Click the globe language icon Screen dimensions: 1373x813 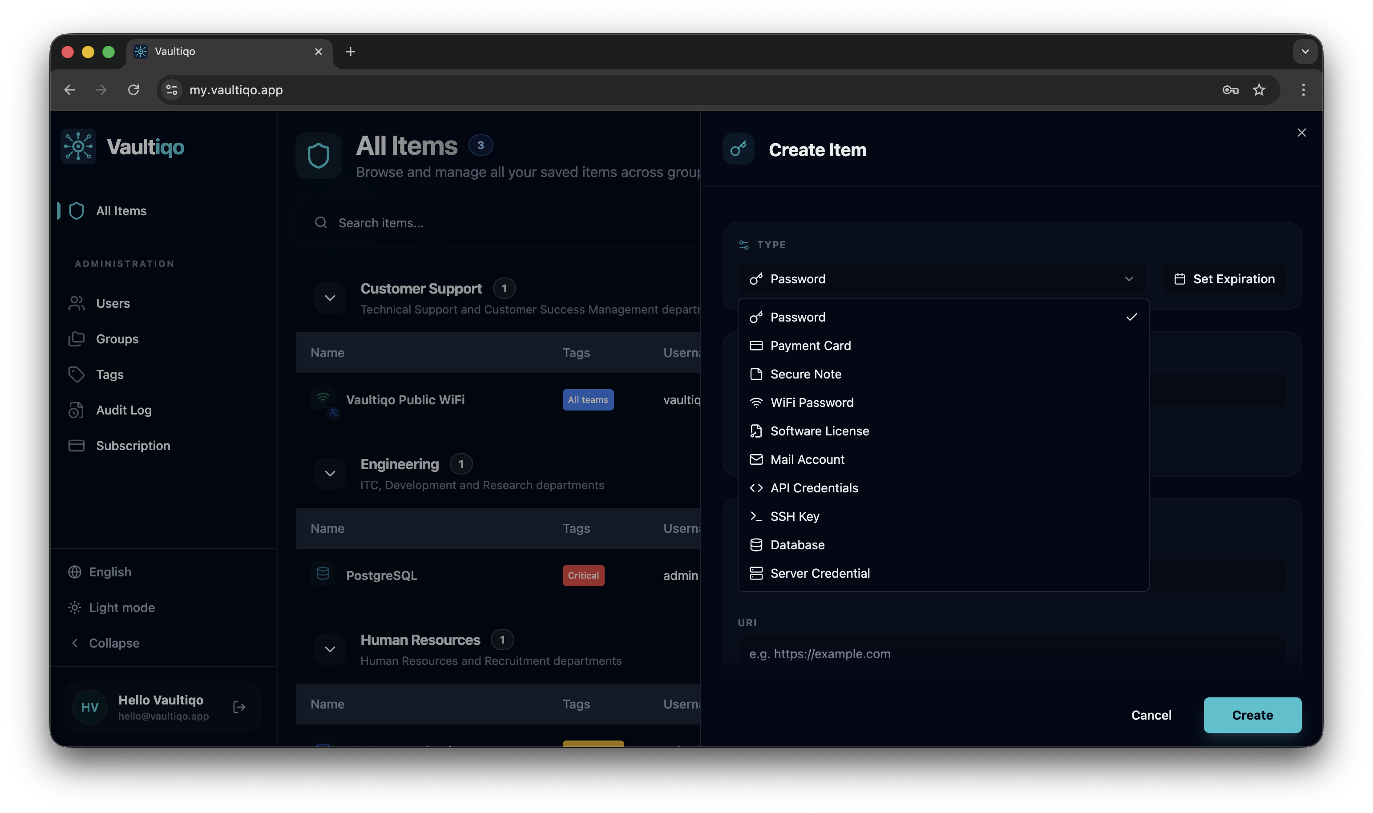pyautogui.click(x=74, y=572)
